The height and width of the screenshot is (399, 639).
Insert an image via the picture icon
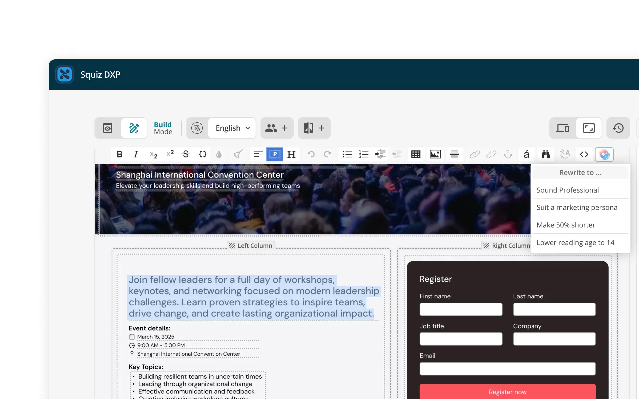pyautogui.click(x=435, y=154)
